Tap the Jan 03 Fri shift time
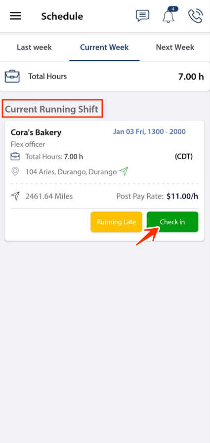This screenshot has height=443, width=210. point(150,132)
